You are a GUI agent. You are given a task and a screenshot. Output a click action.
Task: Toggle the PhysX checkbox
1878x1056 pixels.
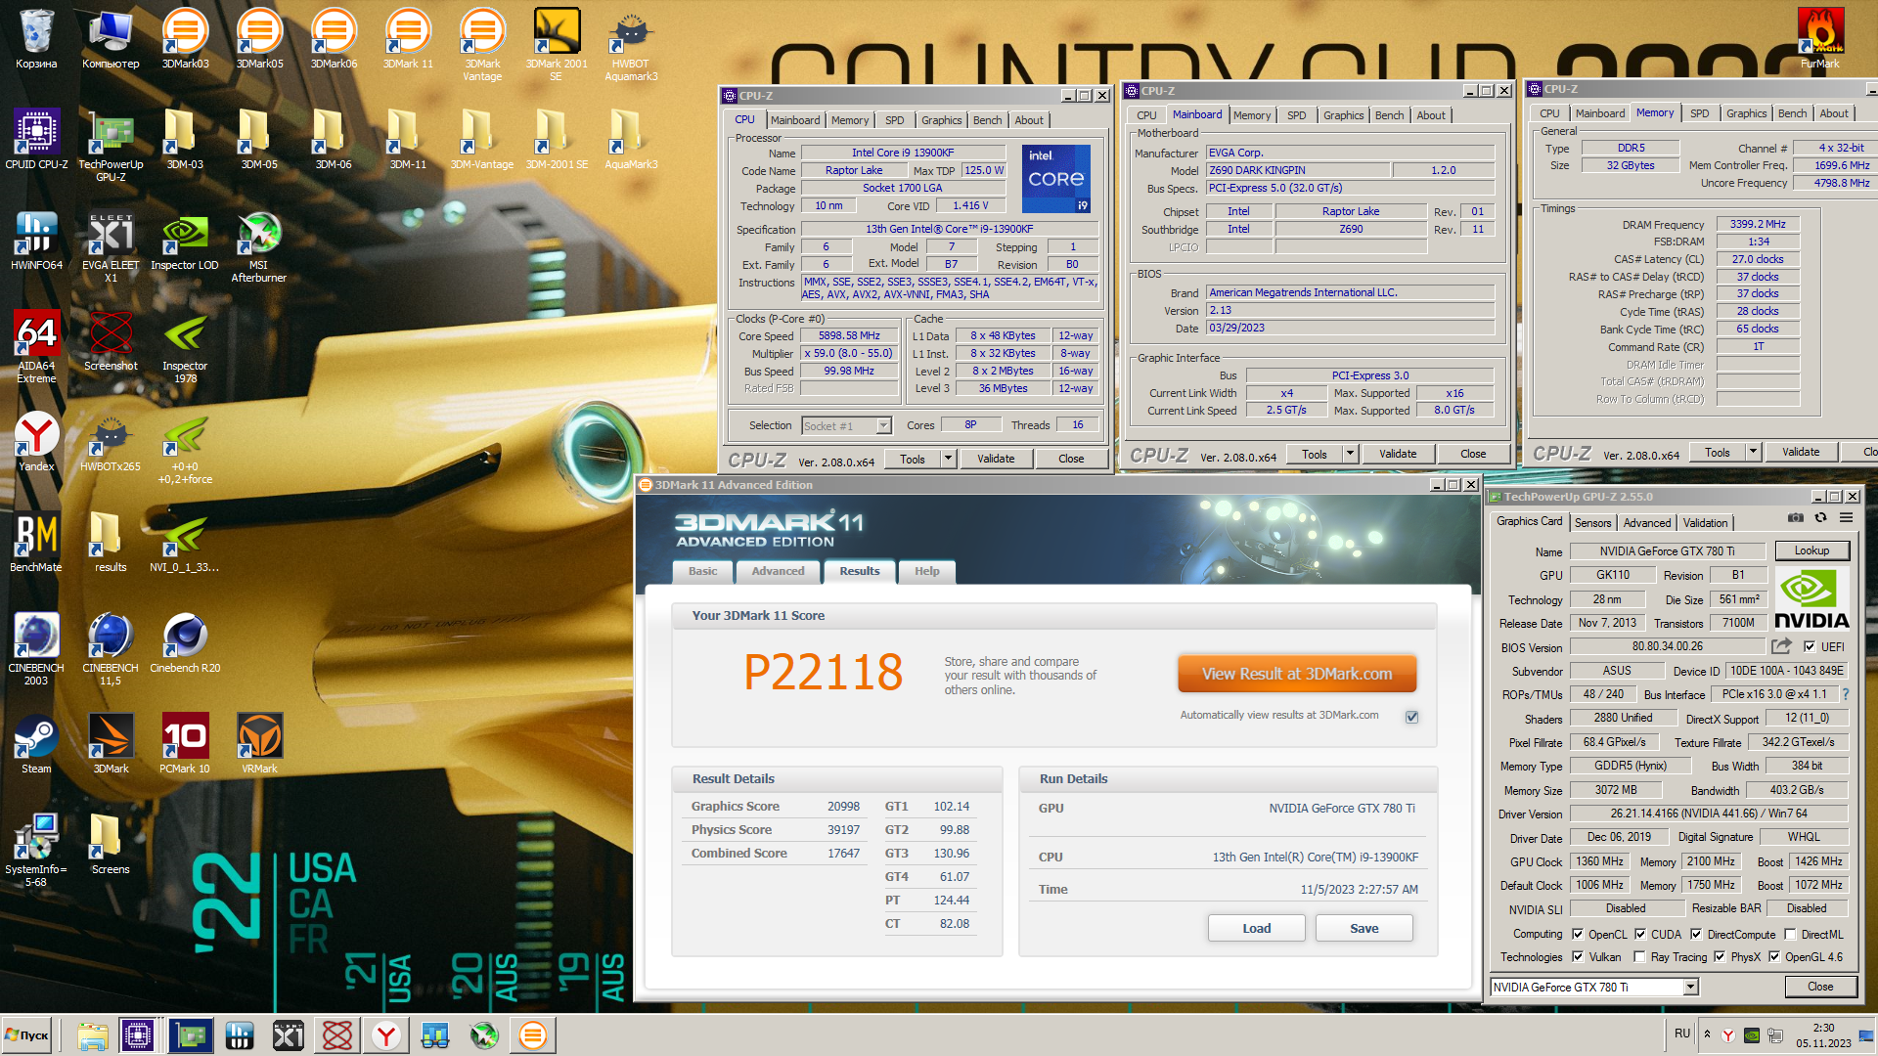[1720, 957]
